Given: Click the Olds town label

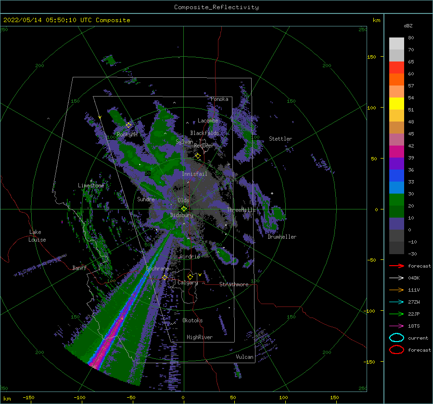Looking at the screenshot, I should click(183, 200).
